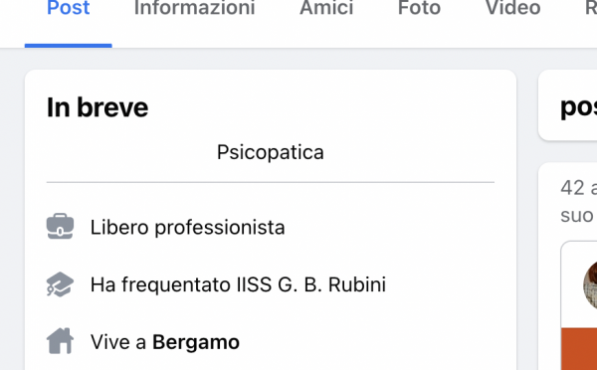Open the profile picture thumbnail in post
The height and width of the screenshot is (370, 597).
[x=590, y=284]
